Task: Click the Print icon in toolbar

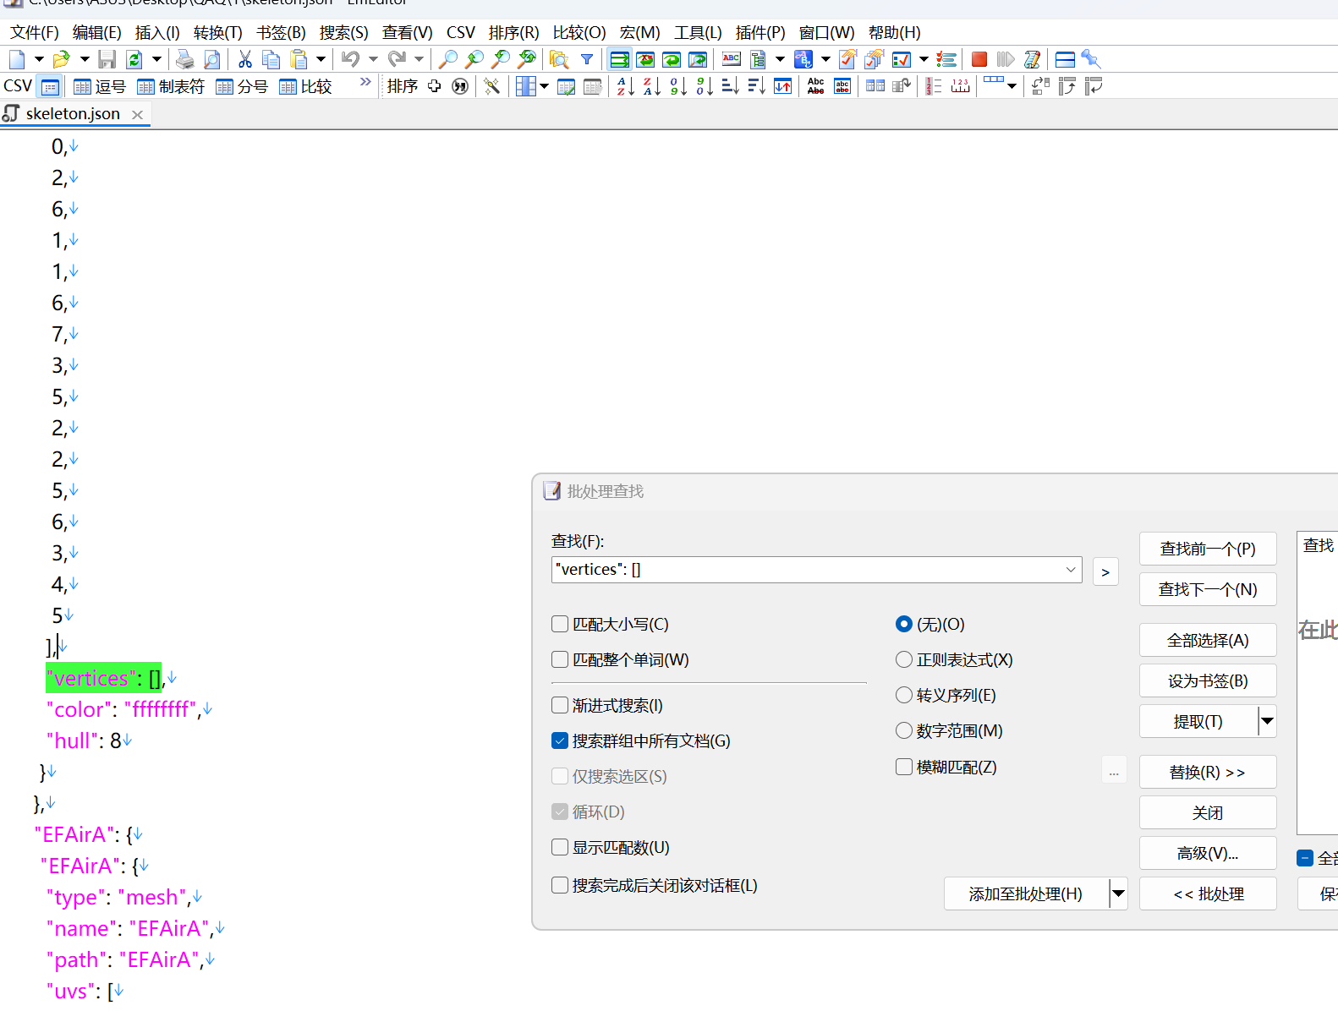Action: [x=184, y=59]
